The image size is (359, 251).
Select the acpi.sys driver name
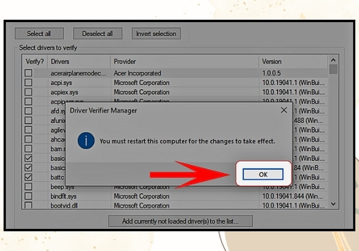click(x=61, y=82)
